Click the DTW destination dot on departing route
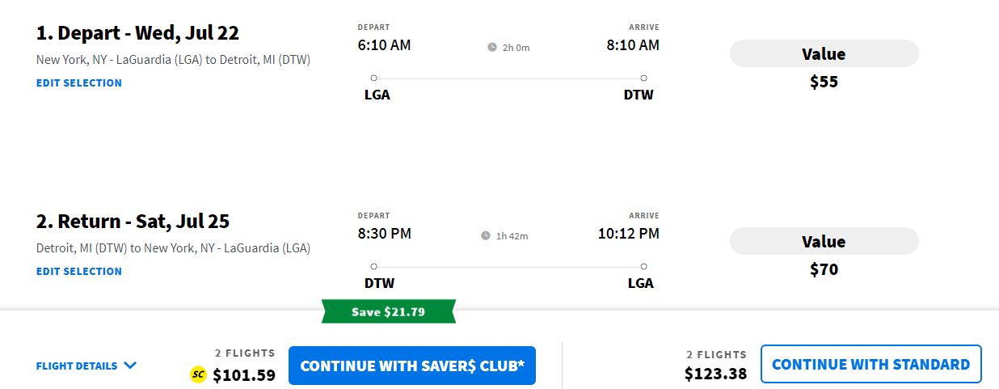This screenshot has height=389, width=999. 643,78
